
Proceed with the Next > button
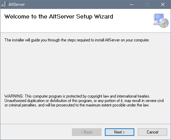click(120, 132)
